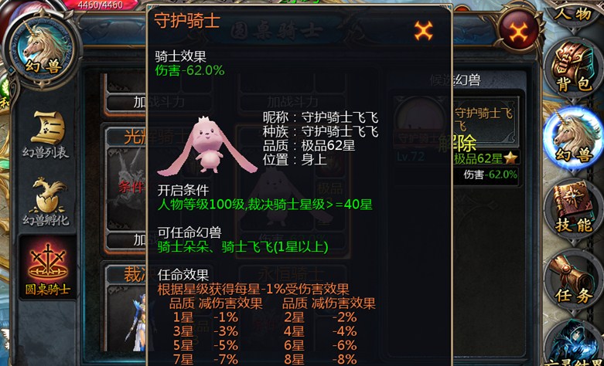Switch to the 幻兽孵化 hatching tab
This screenshot has height=366, width=604.
46,202
